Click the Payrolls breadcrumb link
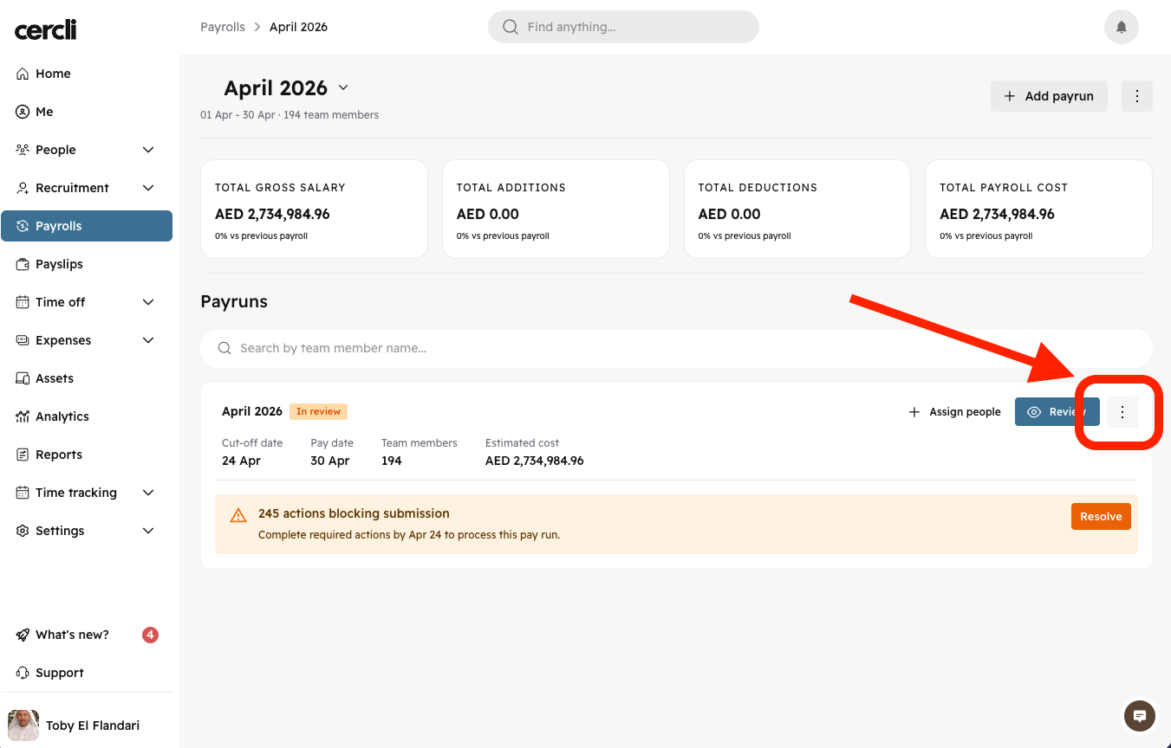Viewport: 1171px width, 748px height. tap(223, 27)
